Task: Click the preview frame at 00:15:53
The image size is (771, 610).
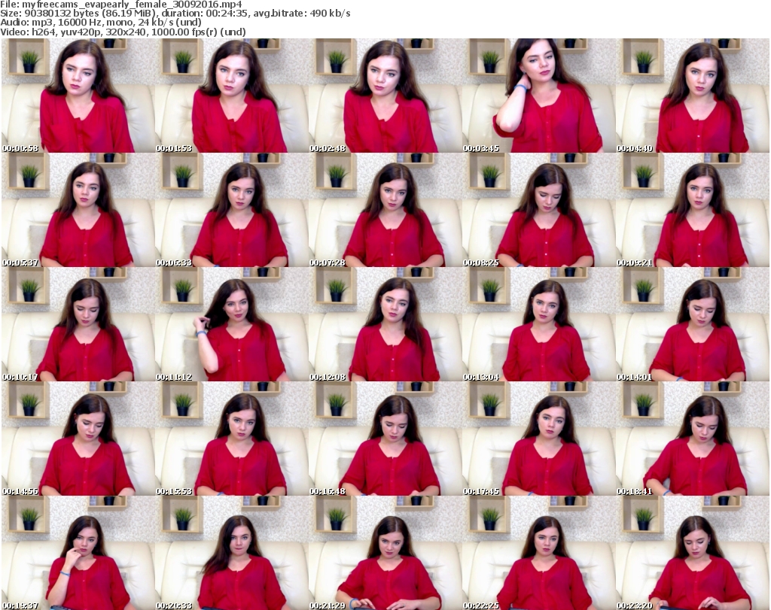Action: click(232, 439)
